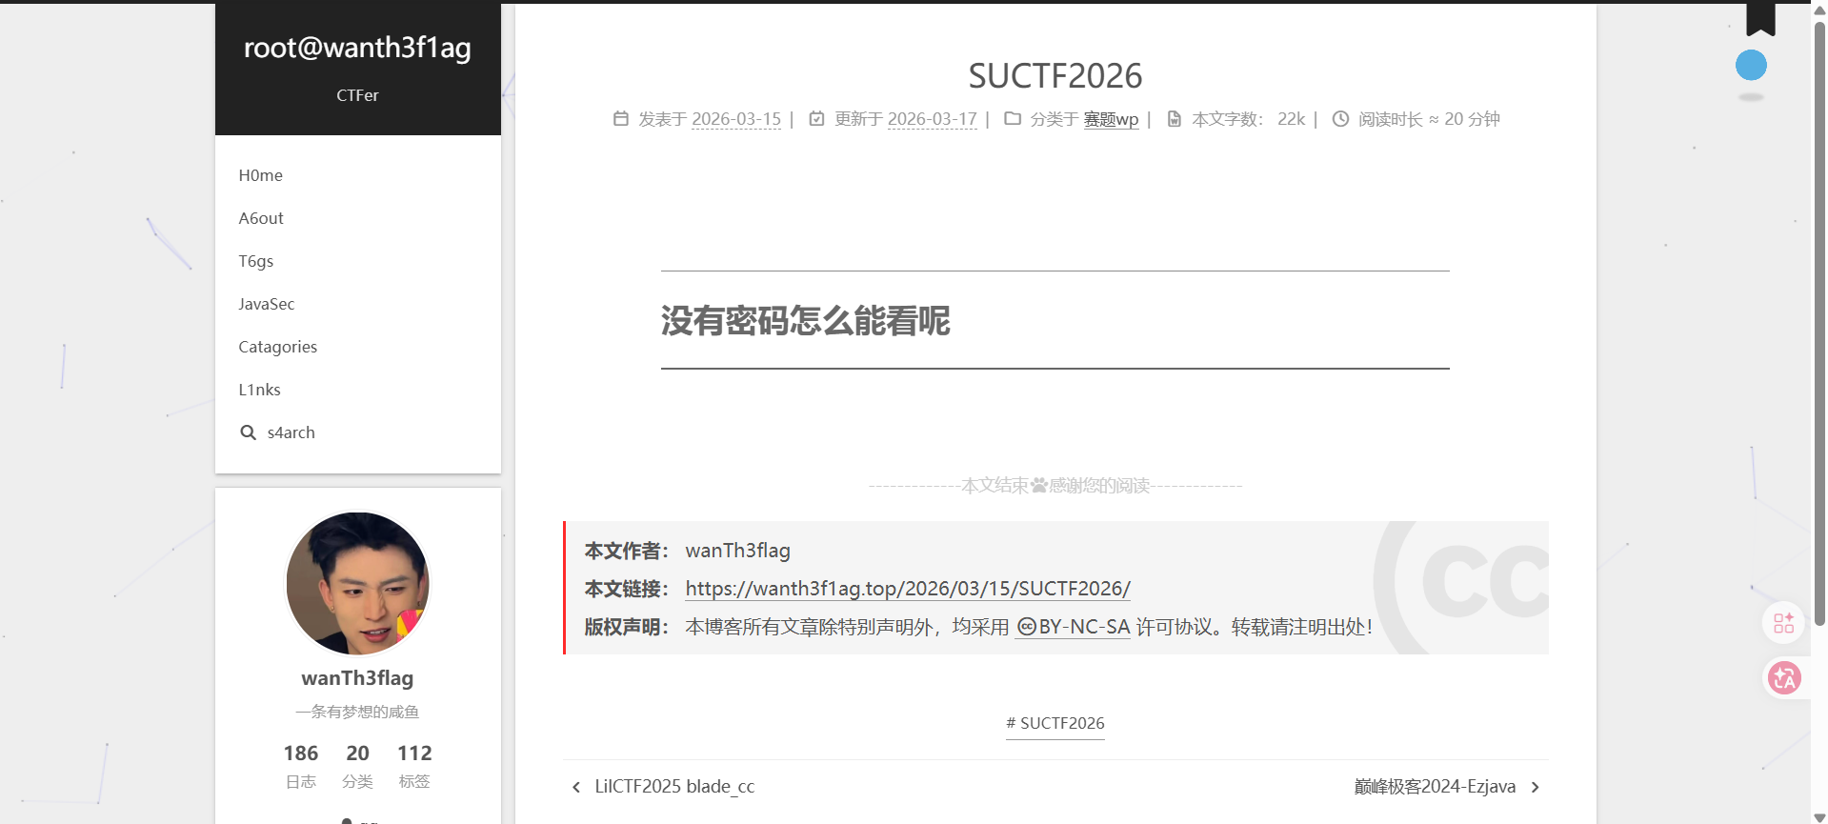View the 186 日志 archive count
The width and height of the screenshot is (1828, 824).
click(301, 766)
